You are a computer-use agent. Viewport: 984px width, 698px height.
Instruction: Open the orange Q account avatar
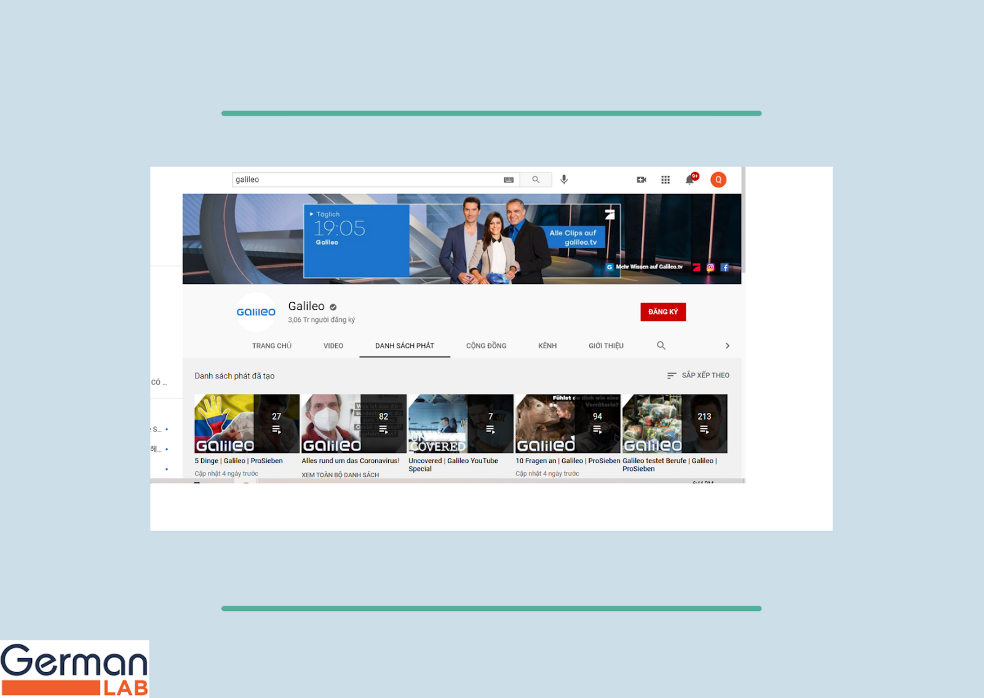click(718, 179)
